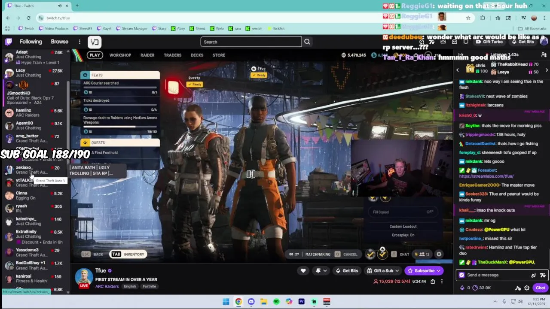Screen dimensions: 550x309
Task: Open game settings gear in stream
Action: pyautogui.click(x=439, y=254)
